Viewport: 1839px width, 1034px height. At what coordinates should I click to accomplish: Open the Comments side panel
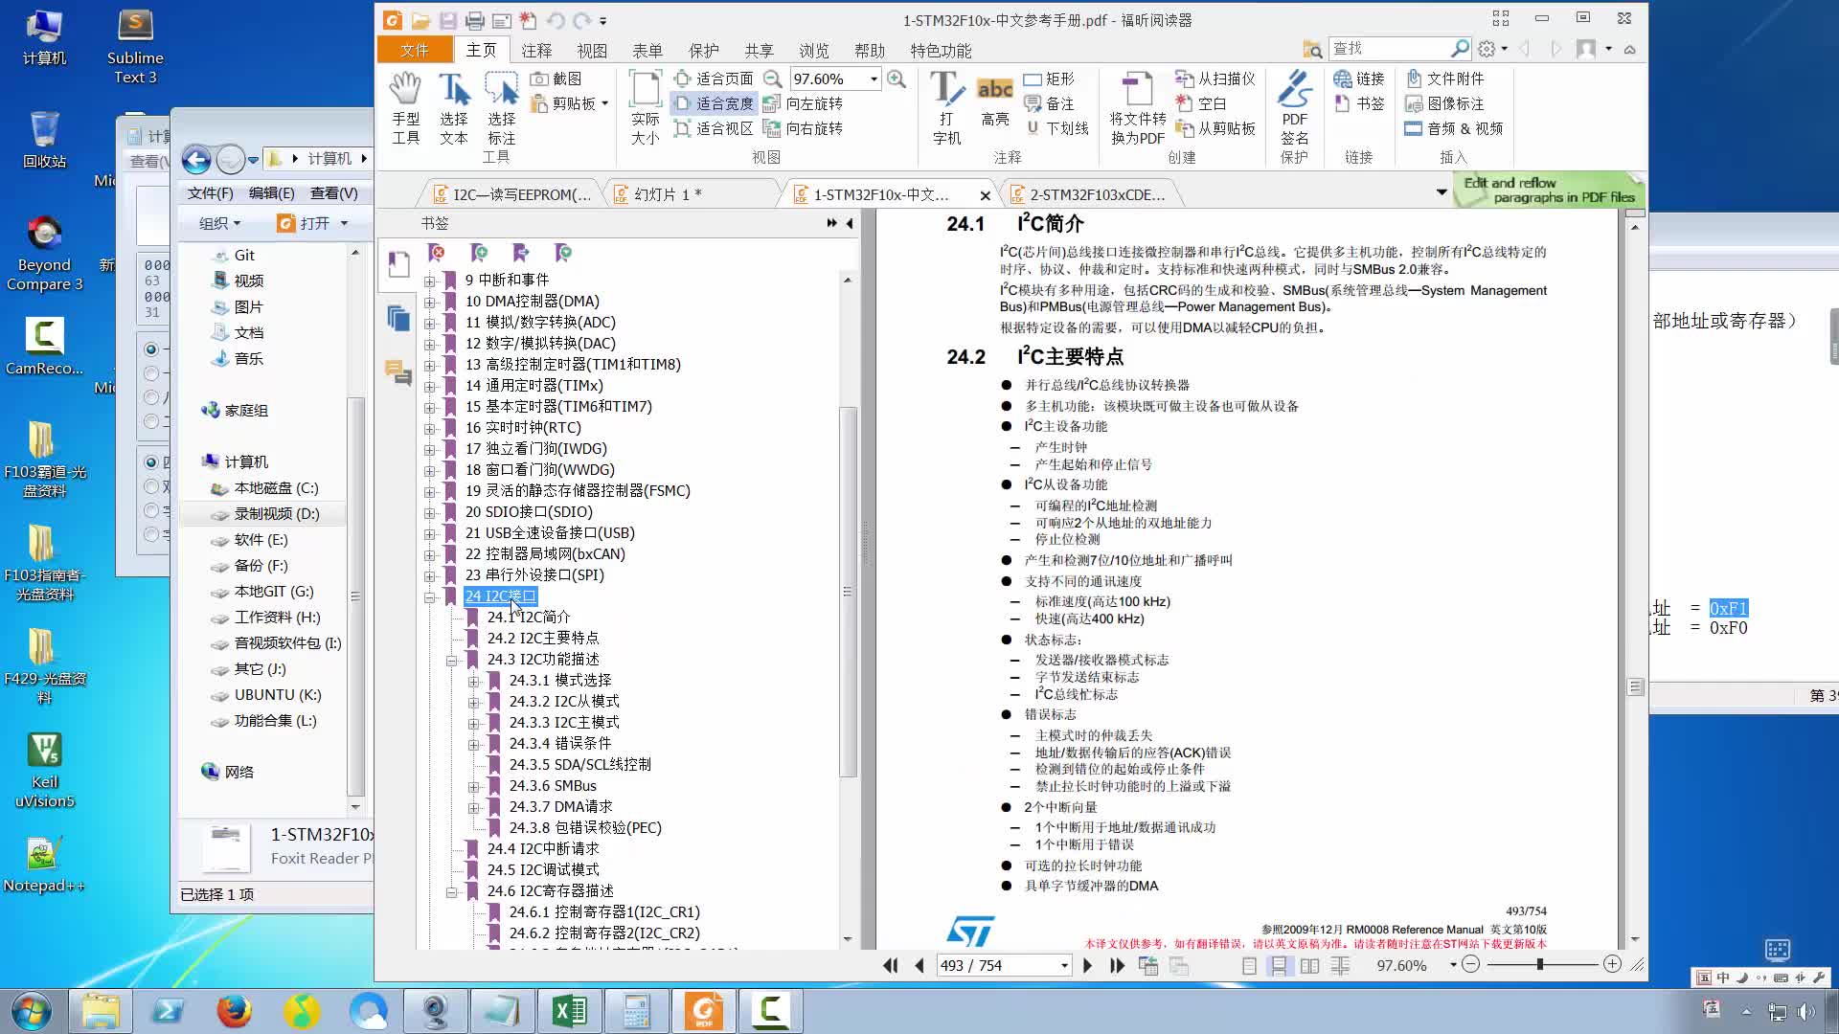398,371
